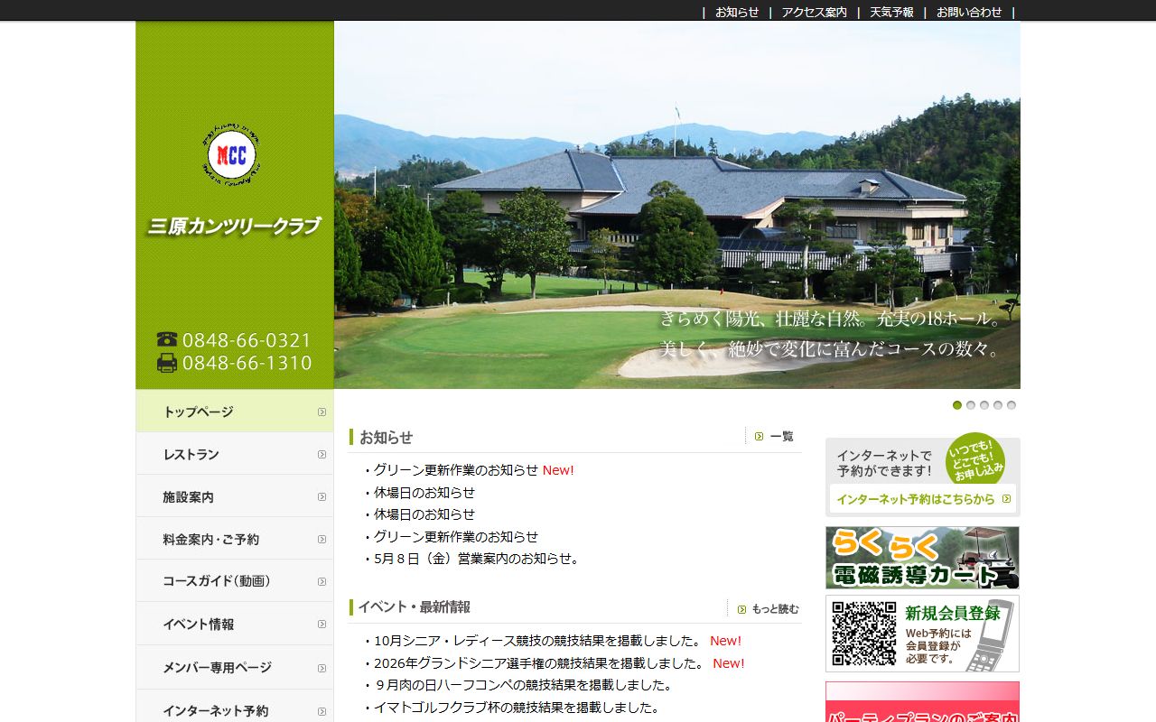
Task: Click the fax icon beside 0848-66-1310
Action: coord(167,363)
